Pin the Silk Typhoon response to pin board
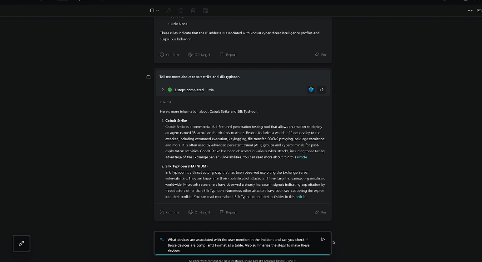482x262 pixels. 320,212
